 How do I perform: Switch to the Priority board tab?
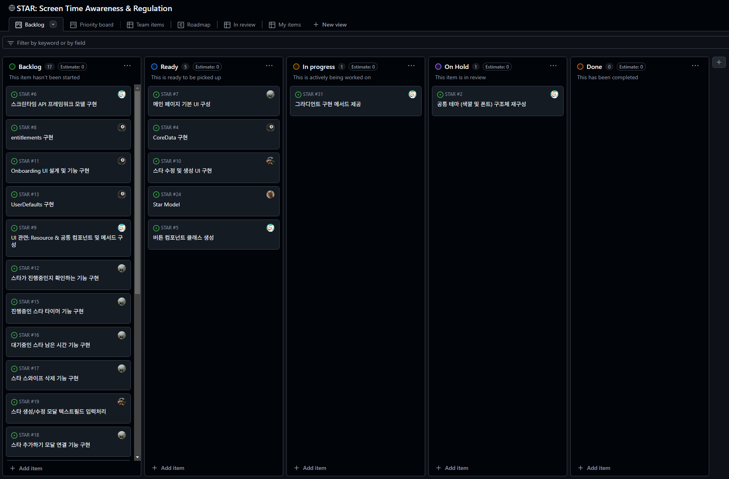coord(92,25)
